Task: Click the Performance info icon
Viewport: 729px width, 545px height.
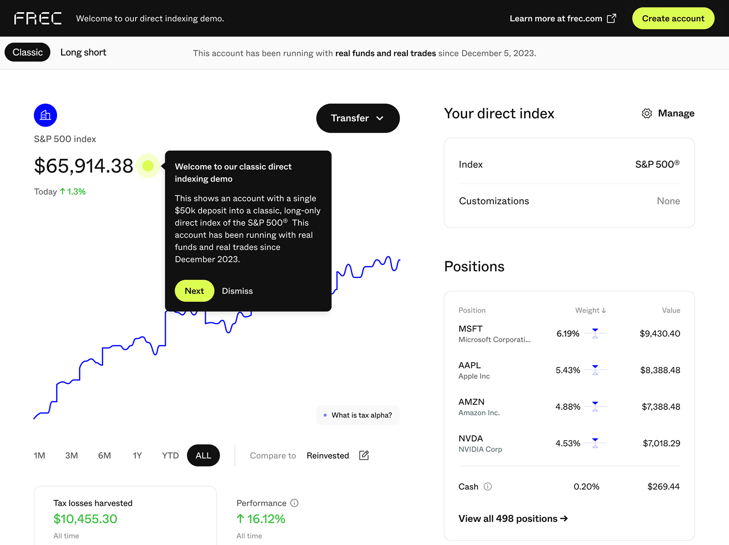Action: (x=294, y=503)
